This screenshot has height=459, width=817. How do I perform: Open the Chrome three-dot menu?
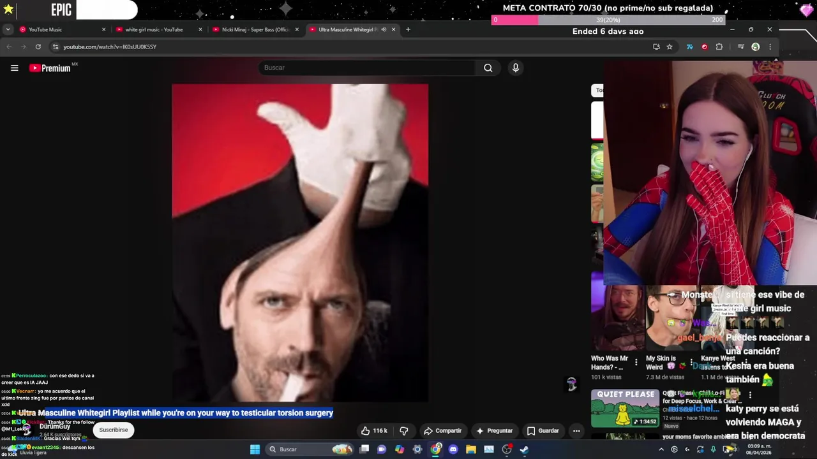point(770,47)
